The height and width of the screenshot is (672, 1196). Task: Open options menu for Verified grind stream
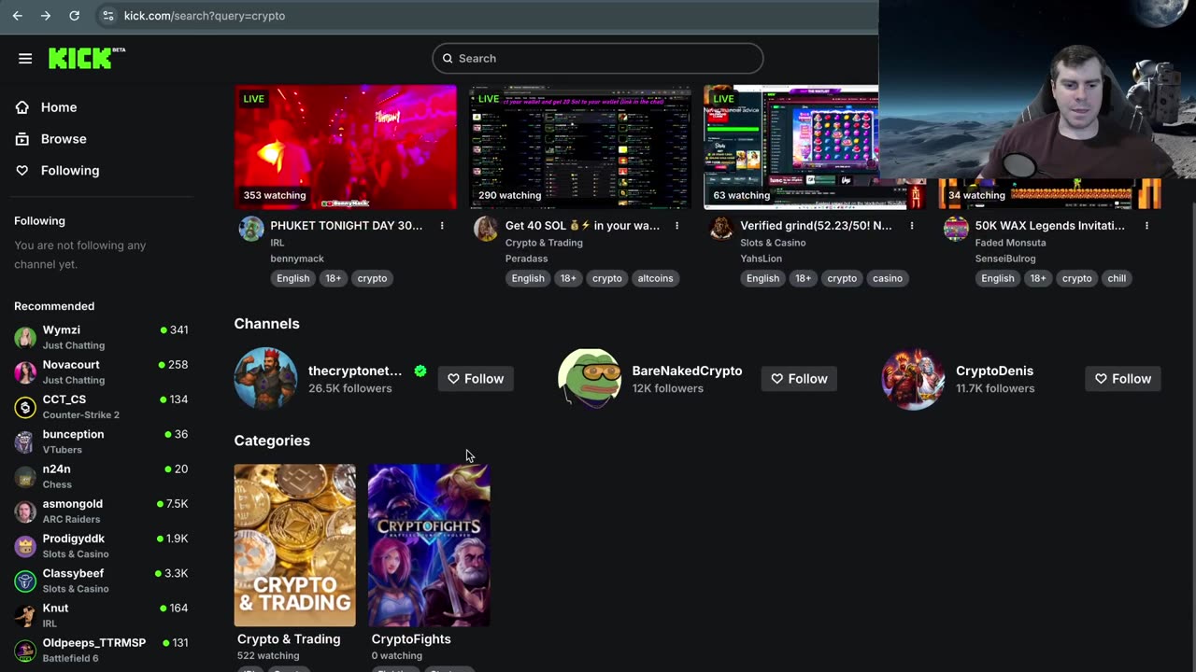[912, 226]
